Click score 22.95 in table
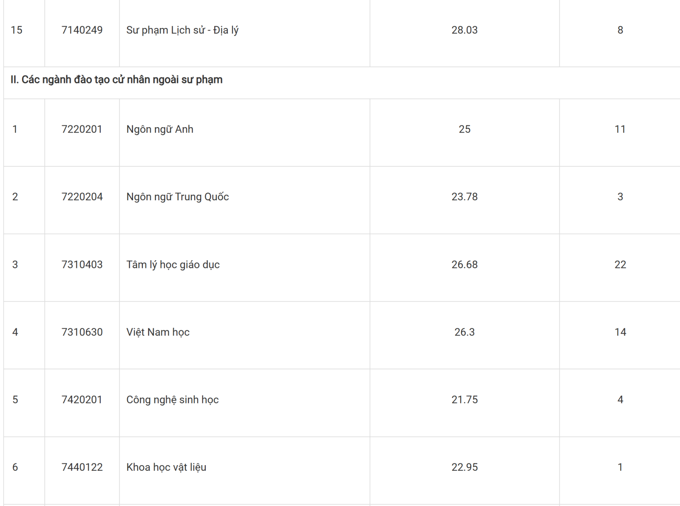Image resolution: width=680 pixels, height=506 pixels. (465, 467)
